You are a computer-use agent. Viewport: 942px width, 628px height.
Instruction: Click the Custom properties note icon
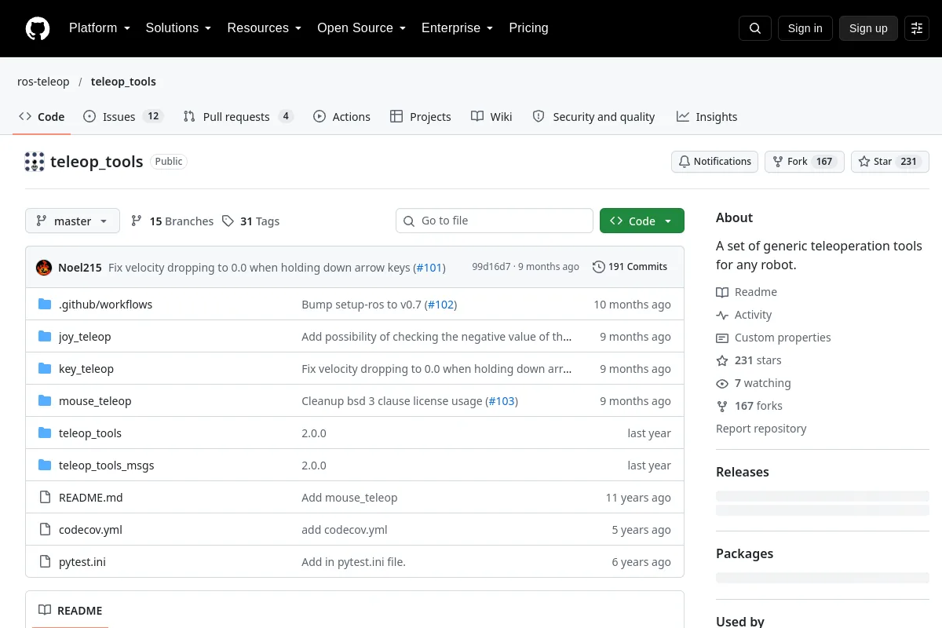coord(722,338)
